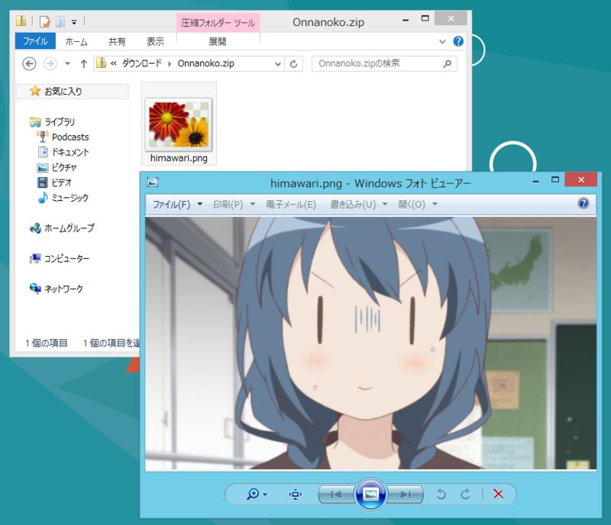Delete the image with red X icon
Screen dimensions: 611x525
click(x=499, y=494)
